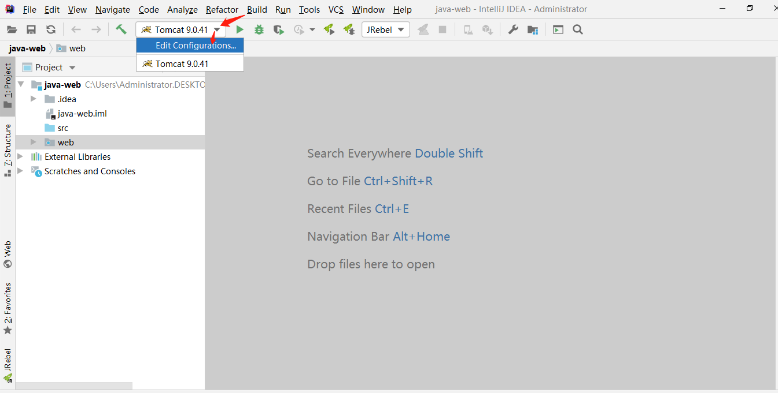Open the File menu
778x393 pixels.
(x=30, y=9)
